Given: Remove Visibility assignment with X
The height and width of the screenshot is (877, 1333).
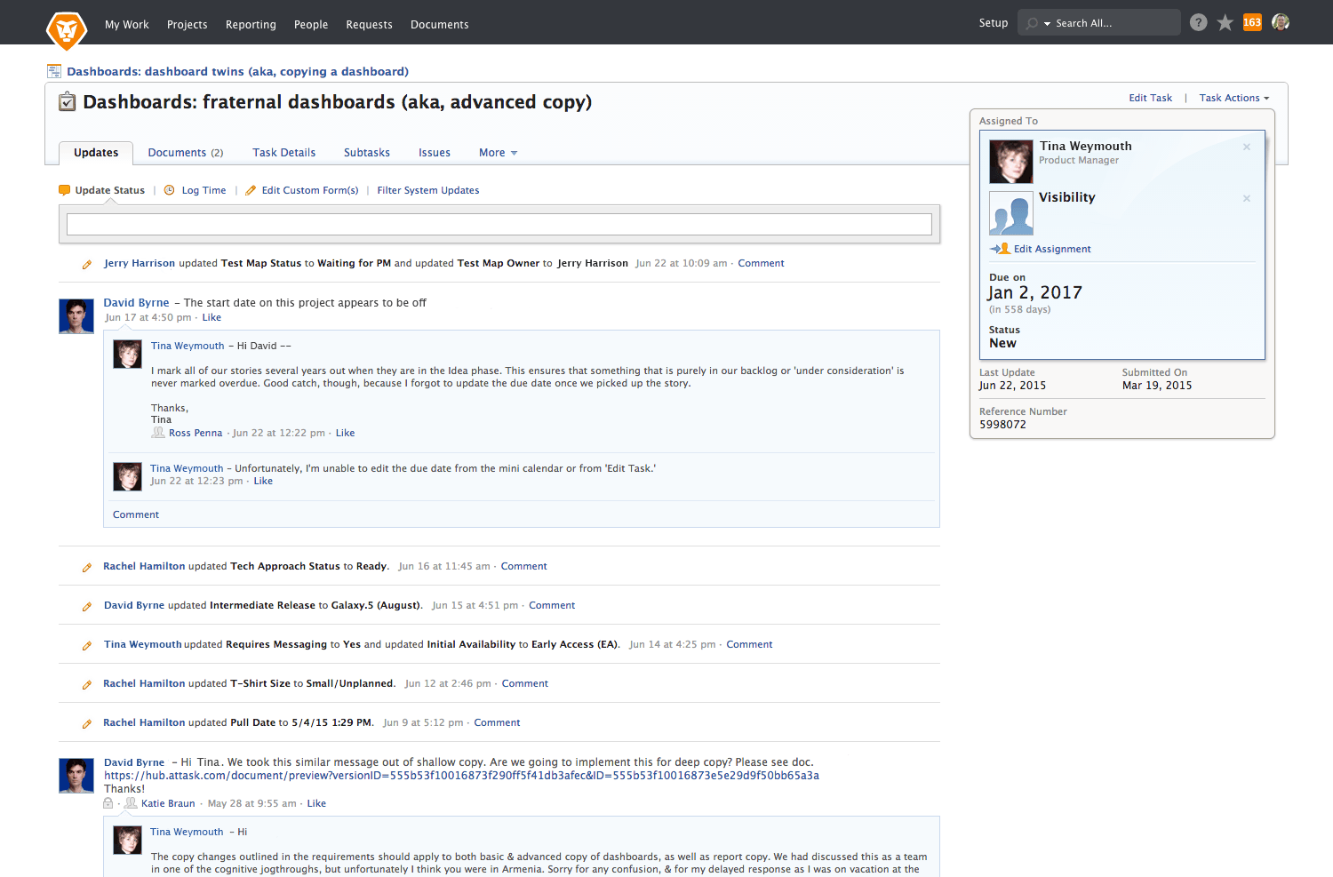Looking at the screenshot, I should click(1247, 198).
